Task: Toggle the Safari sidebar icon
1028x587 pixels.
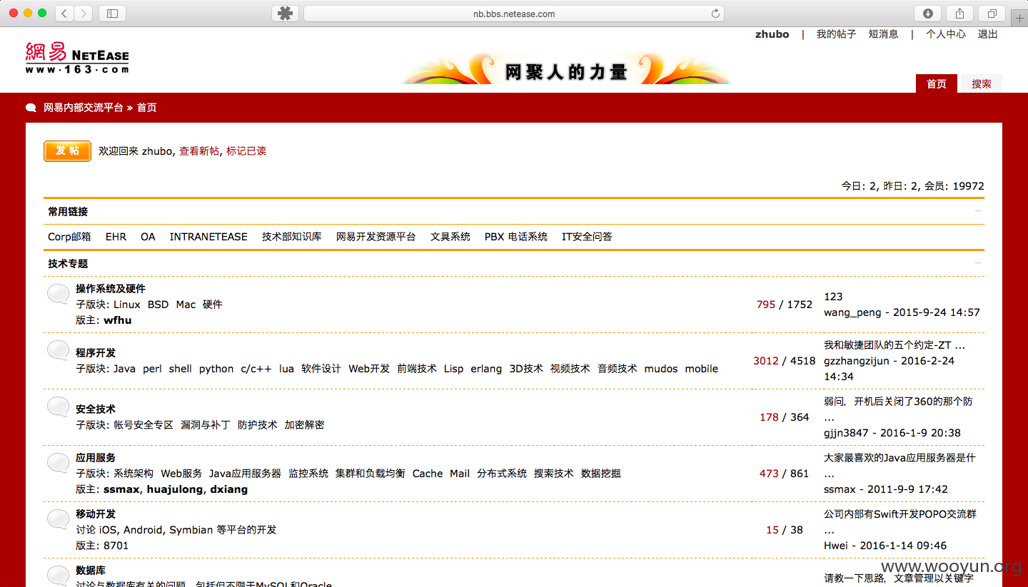Action: pos(112,13)
